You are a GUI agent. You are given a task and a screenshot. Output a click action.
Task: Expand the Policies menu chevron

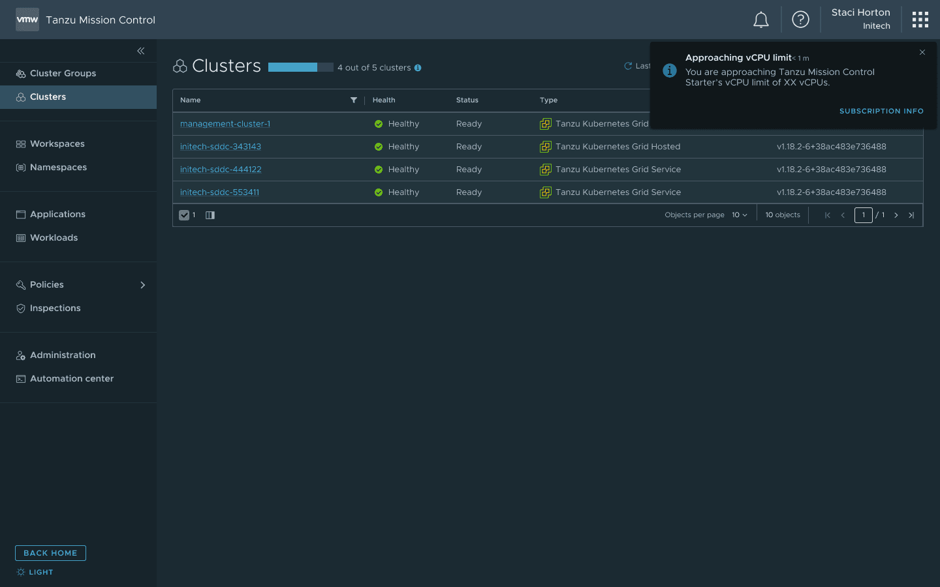[x=143, y=285]
